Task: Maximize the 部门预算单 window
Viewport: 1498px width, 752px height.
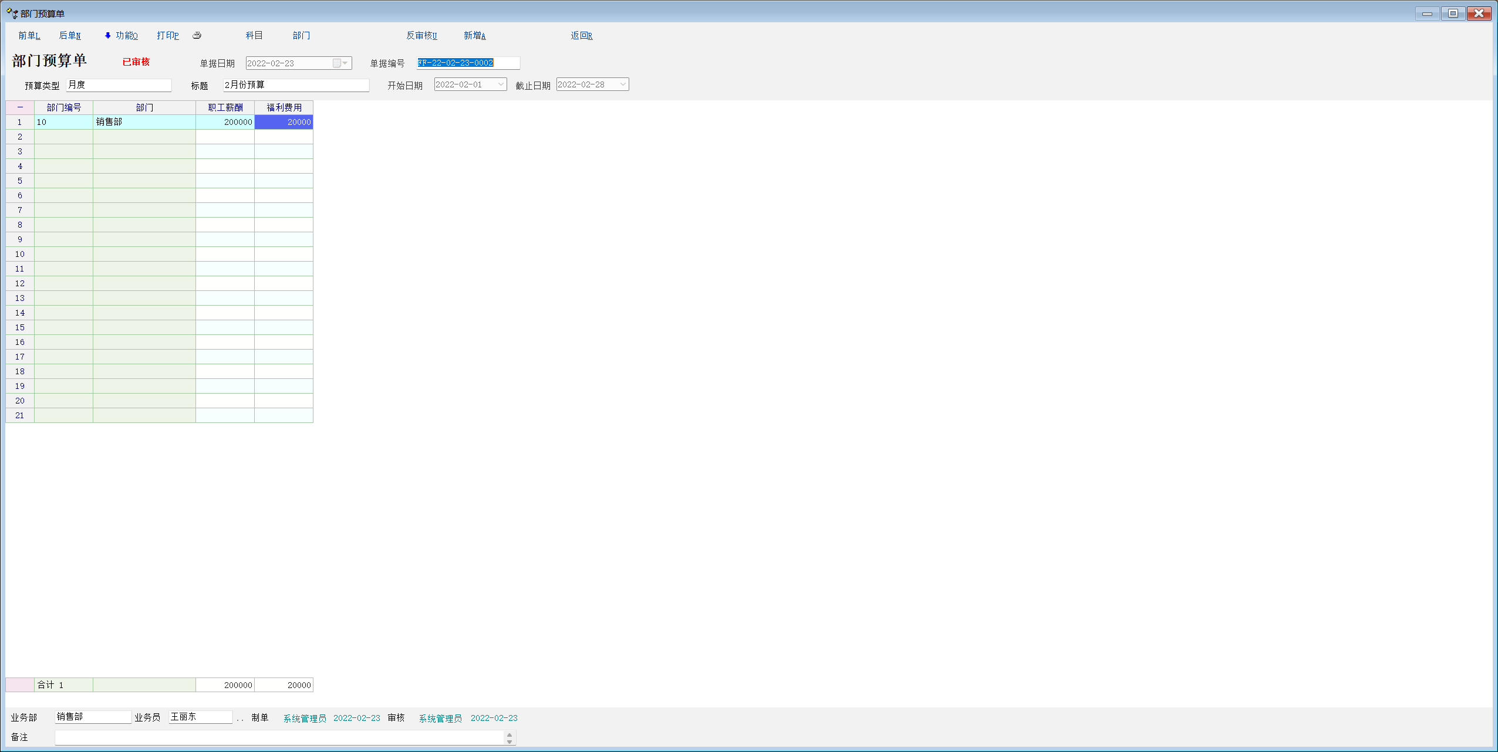Action: [1453, 13]
